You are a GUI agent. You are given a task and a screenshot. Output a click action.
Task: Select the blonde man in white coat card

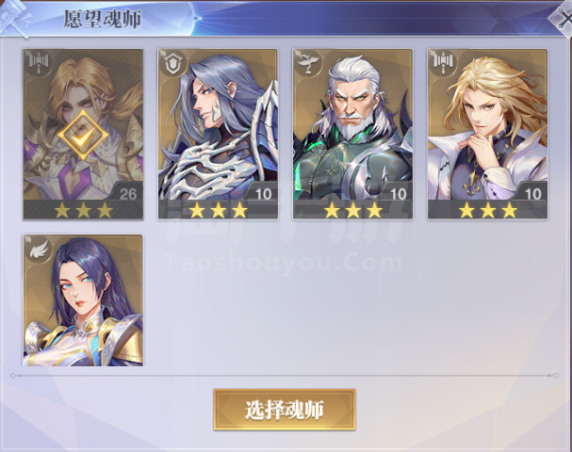(x=487, y=134)
